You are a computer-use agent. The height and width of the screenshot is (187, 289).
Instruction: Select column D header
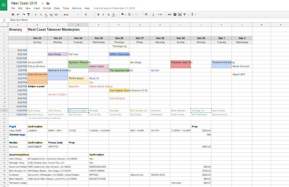point(78,25)
